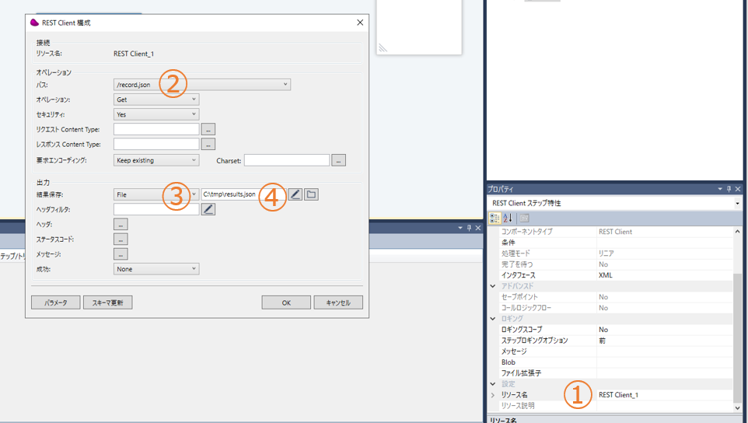Select the 処理モード property row
Image resolution: width=748 pixels, height=423 pixels.
click(615, 253)
